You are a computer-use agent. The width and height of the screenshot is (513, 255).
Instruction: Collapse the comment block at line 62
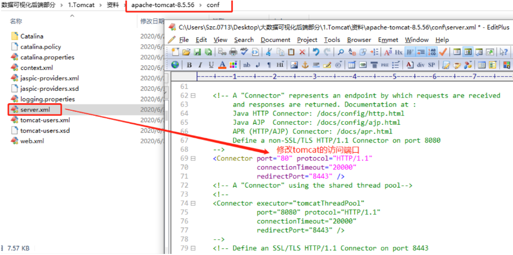coord(193,96)
